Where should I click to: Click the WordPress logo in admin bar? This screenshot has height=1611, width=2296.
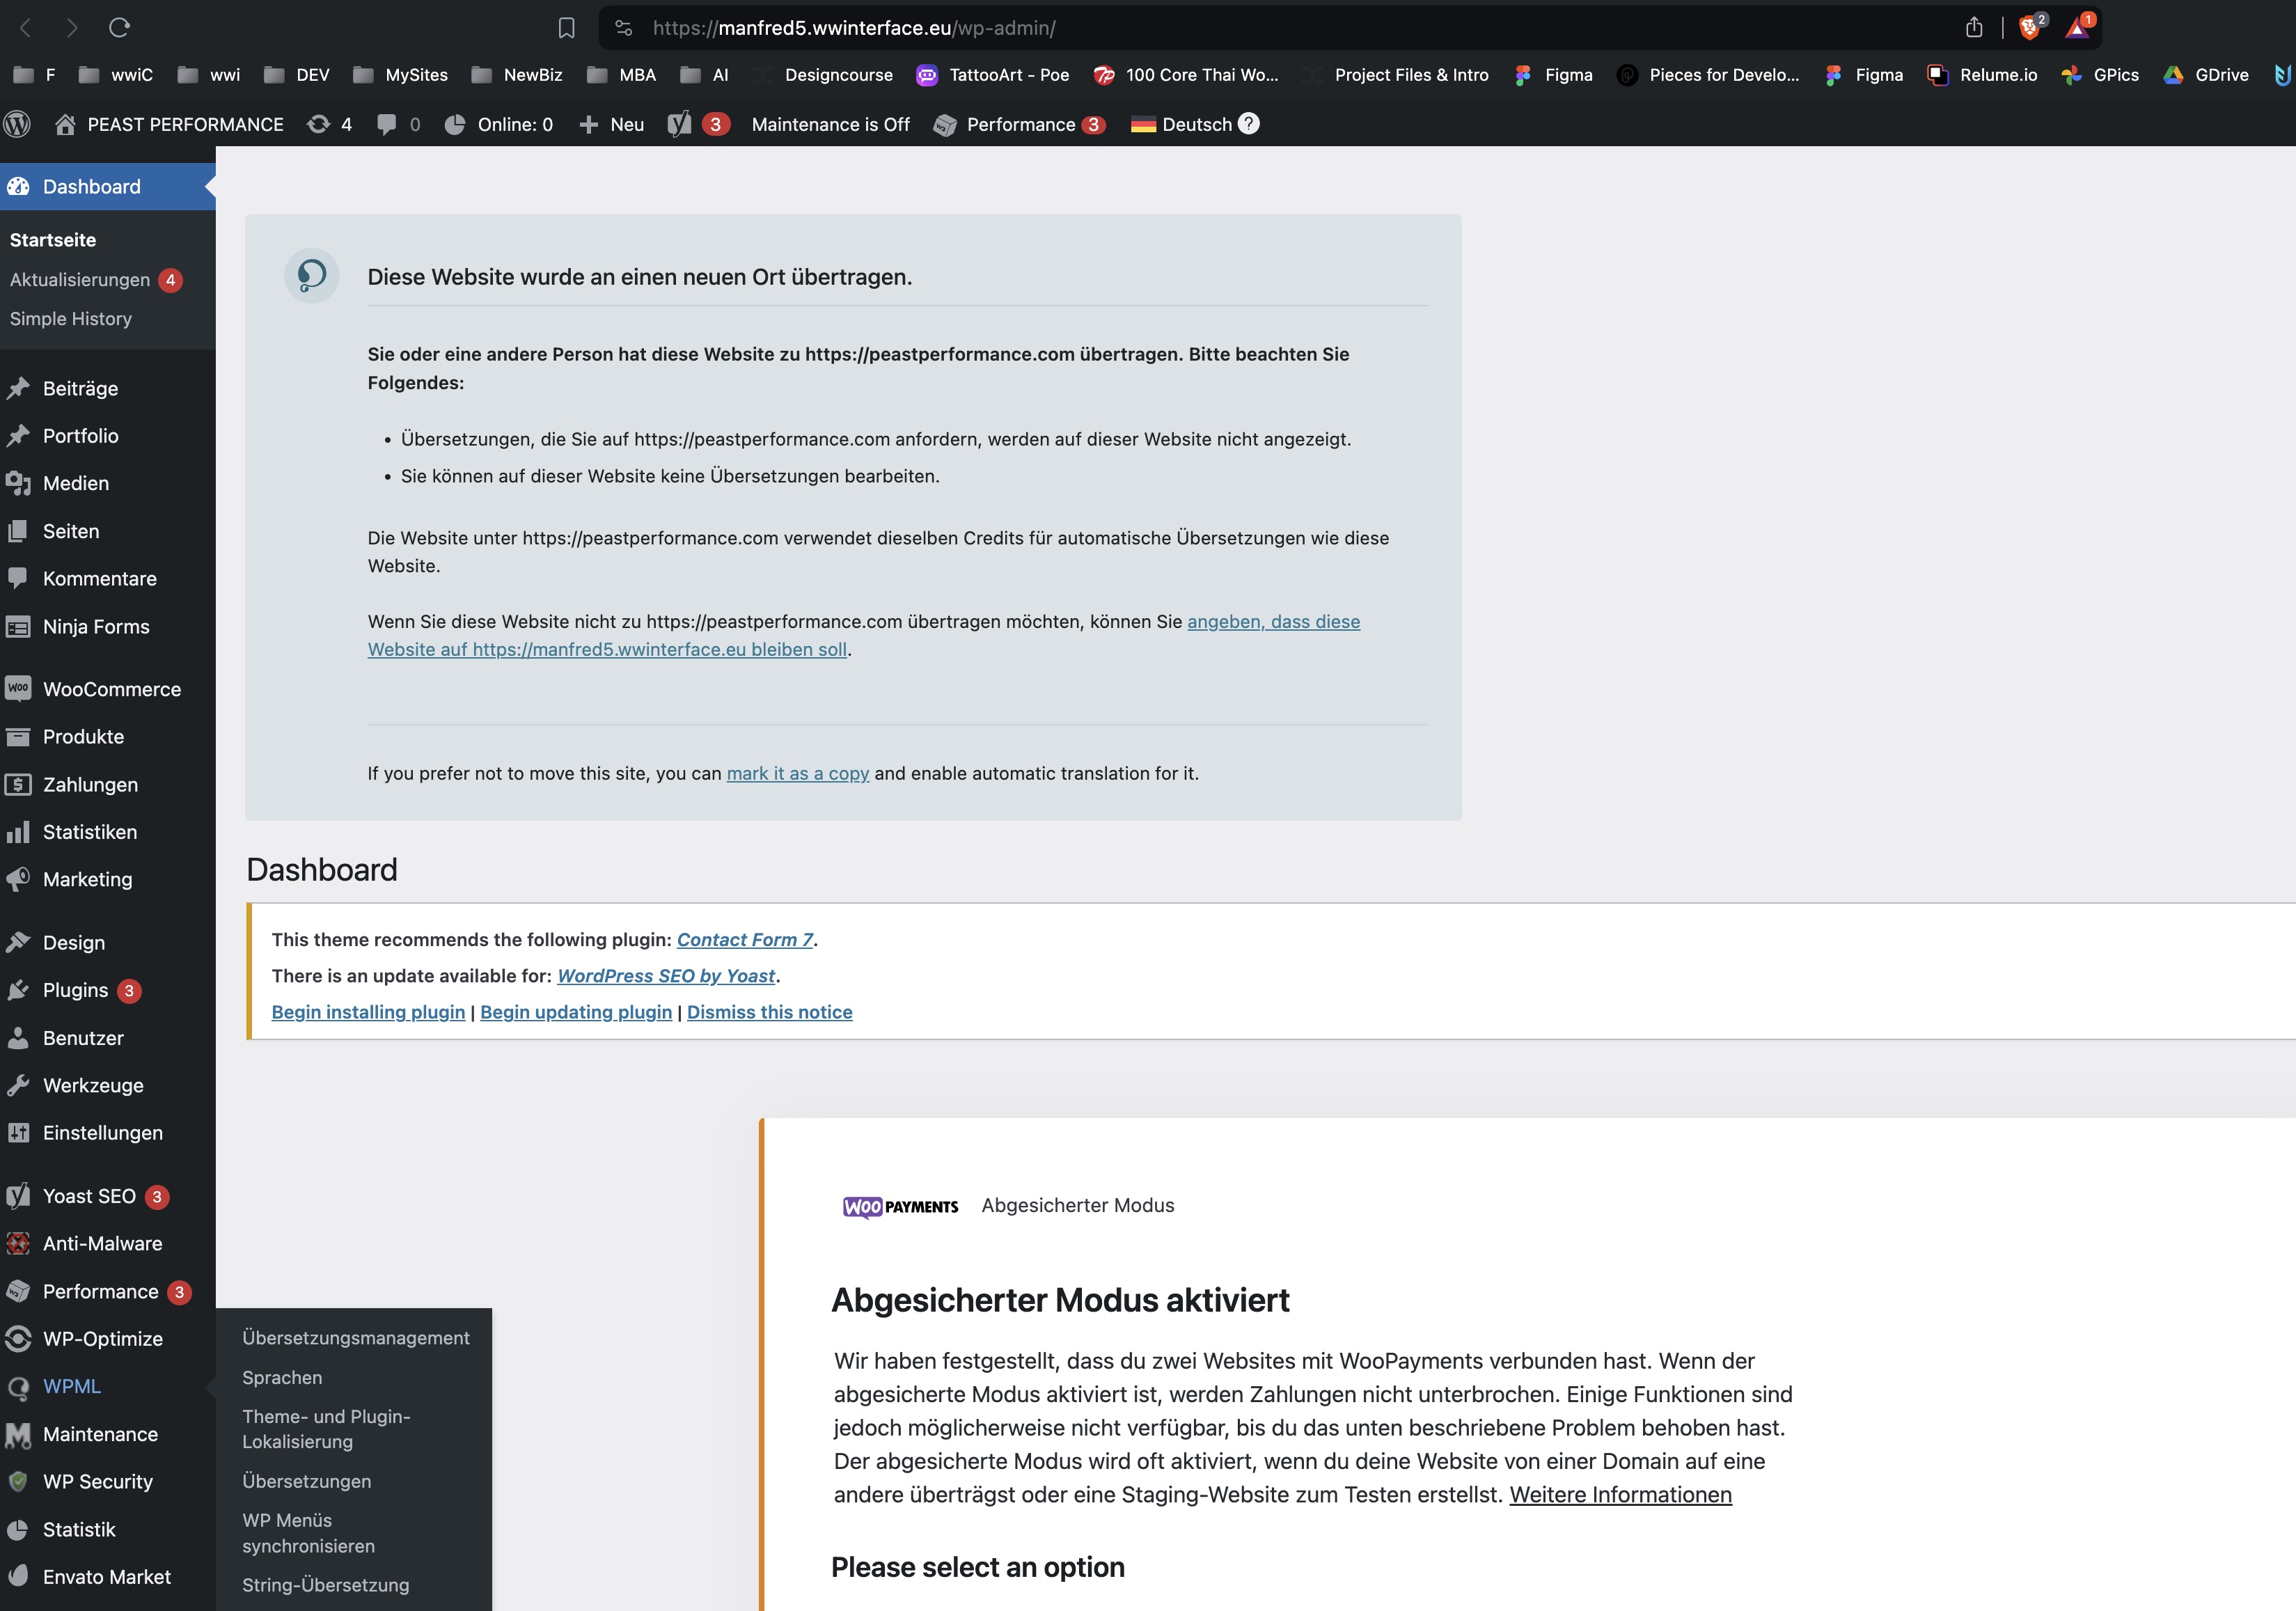click(x=18, y=124)
